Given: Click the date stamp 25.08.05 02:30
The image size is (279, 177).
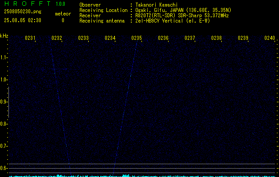Looking at the screenshot, I should (x=23, y=20).
